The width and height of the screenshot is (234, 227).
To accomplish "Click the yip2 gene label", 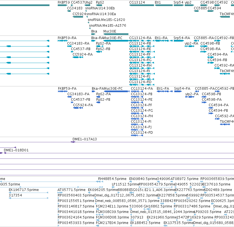I will pyautogui.click(x=188, y=2).
